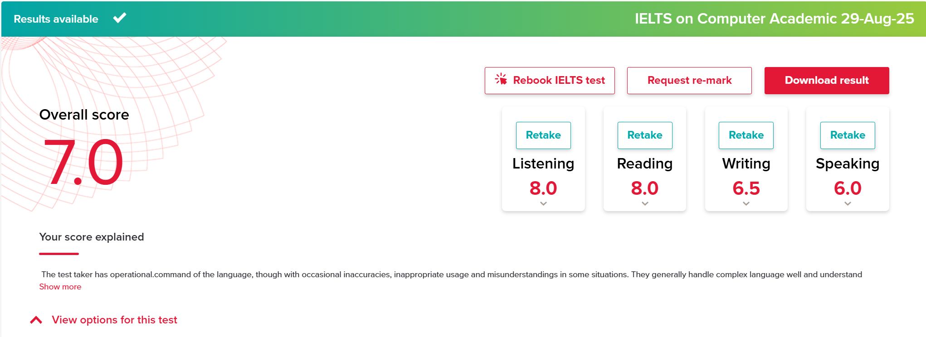This screenshot has height=337, width=926.
Task: Retake the Speaking section
Action: click(x=848, y=135)
